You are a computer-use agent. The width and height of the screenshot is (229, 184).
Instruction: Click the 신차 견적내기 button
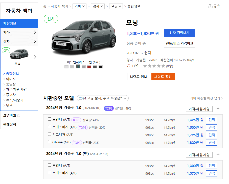pos(179,33)
